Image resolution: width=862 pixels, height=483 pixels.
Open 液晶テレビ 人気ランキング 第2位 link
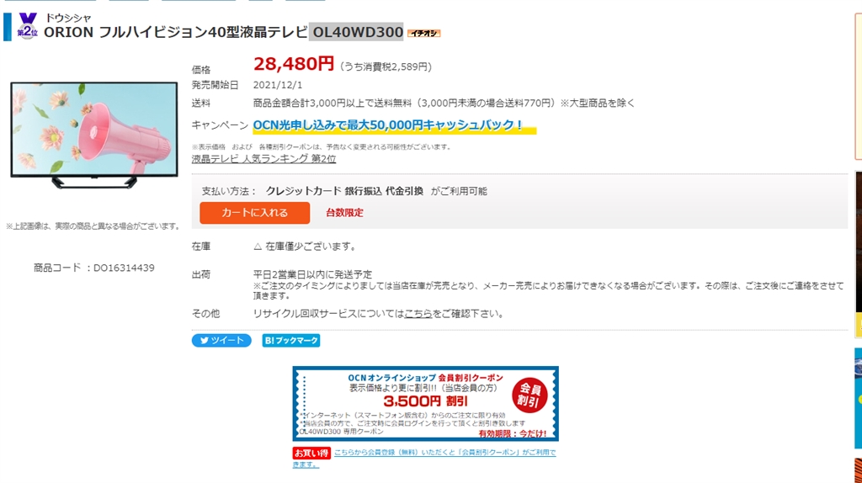point(263,159)
